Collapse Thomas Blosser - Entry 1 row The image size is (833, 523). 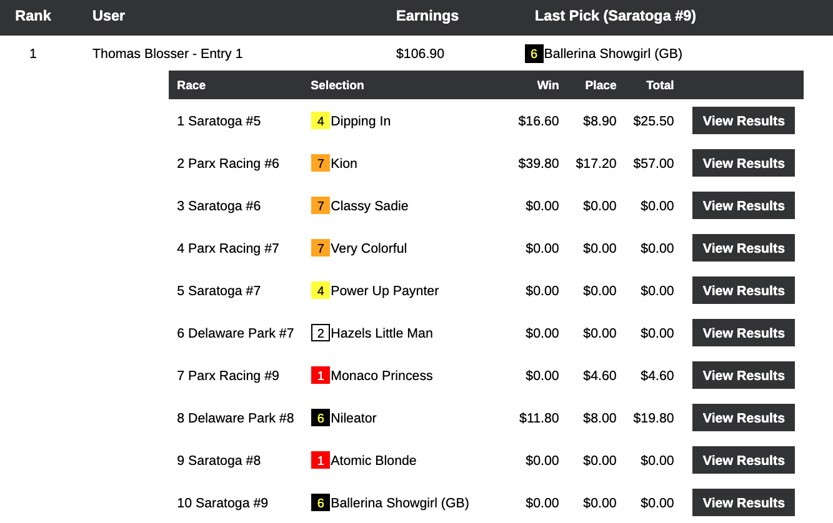pyautogui.click(x=167, y=54)
